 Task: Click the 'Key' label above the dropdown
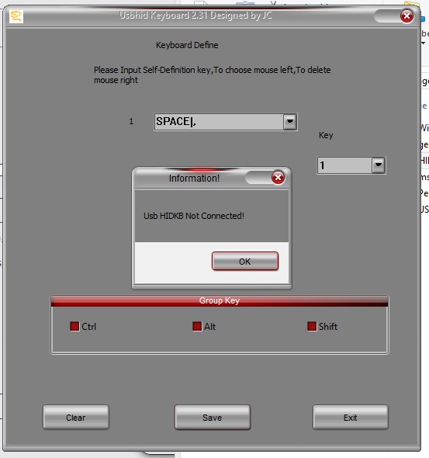point(326,135)
